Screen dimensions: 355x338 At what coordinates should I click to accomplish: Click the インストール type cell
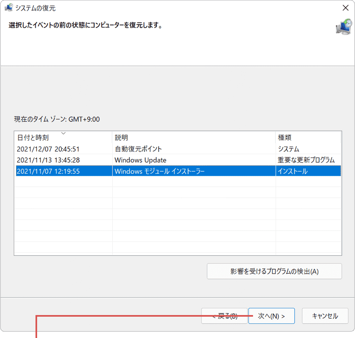293,171
